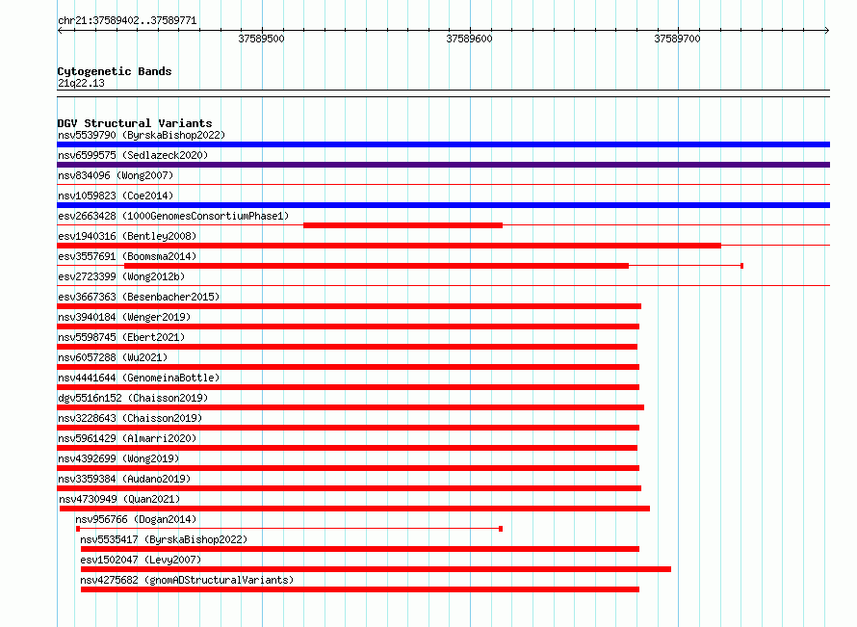Image resolution: width=857 pixels, height=627 pixels.
Task: Click the 37589700 ruler position label
Action: [677, 39]
